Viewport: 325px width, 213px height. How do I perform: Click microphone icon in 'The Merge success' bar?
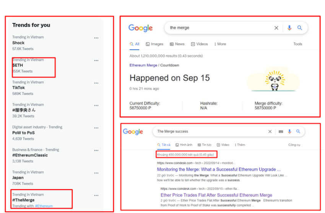[289, 131]
